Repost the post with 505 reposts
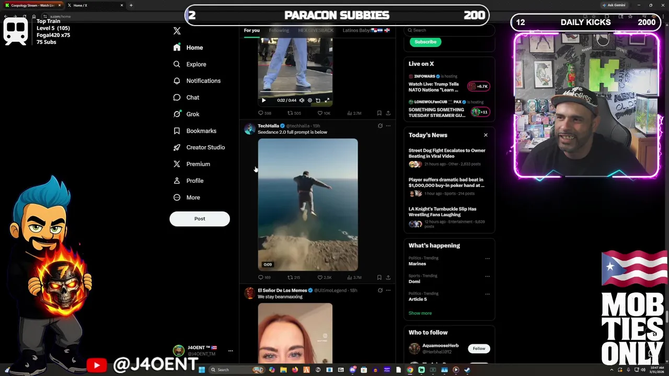This screenshot has height=376, width=669. (x=294, y=113)
